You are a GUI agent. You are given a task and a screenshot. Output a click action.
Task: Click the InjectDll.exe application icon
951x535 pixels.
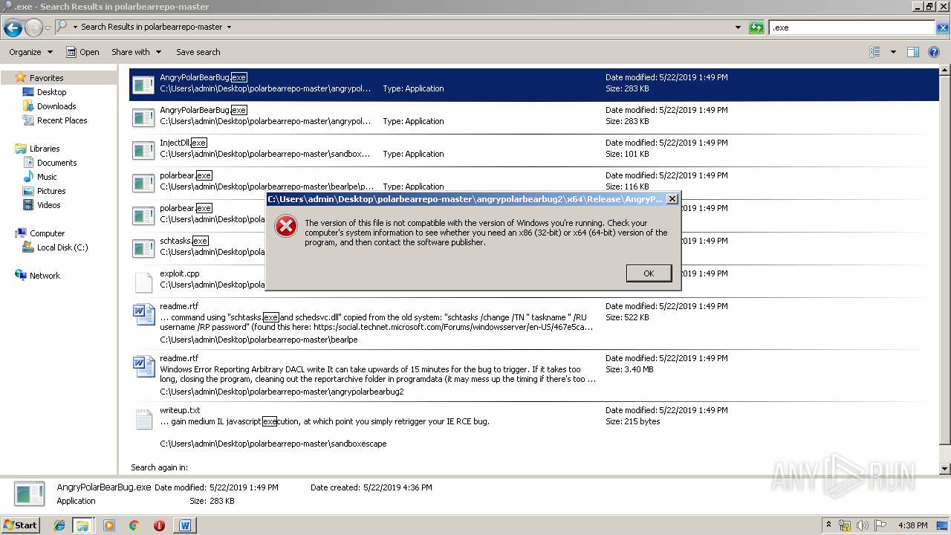(143, 150)
